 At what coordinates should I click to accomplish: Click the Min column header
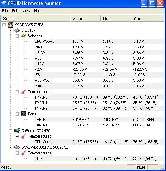[116, 18]
